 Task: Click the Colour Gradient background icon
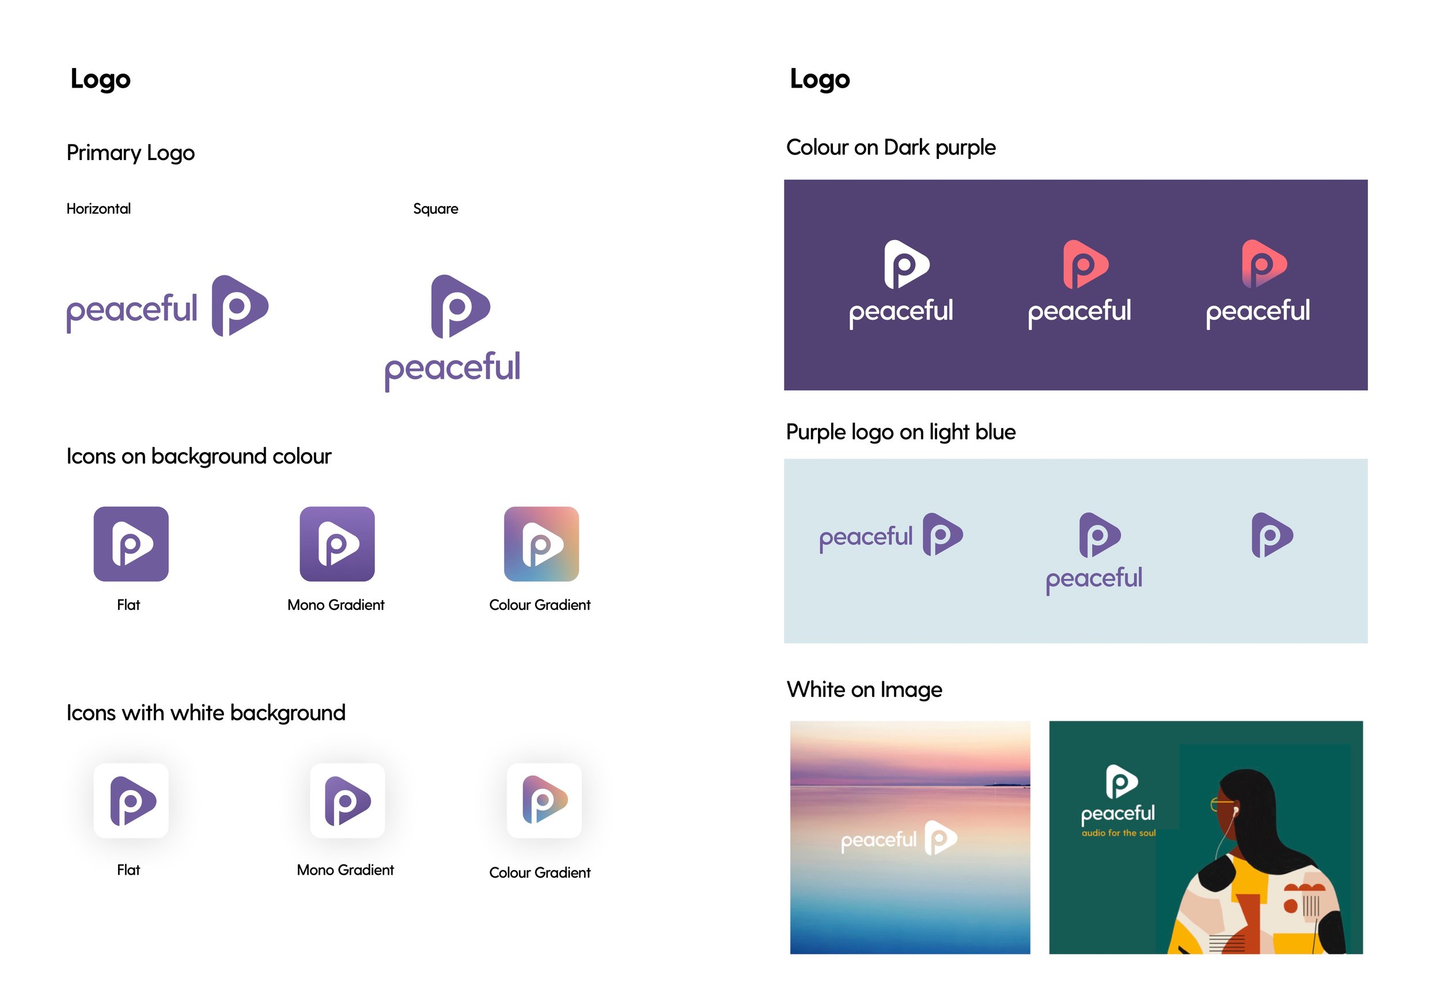[x=541, y=544]
